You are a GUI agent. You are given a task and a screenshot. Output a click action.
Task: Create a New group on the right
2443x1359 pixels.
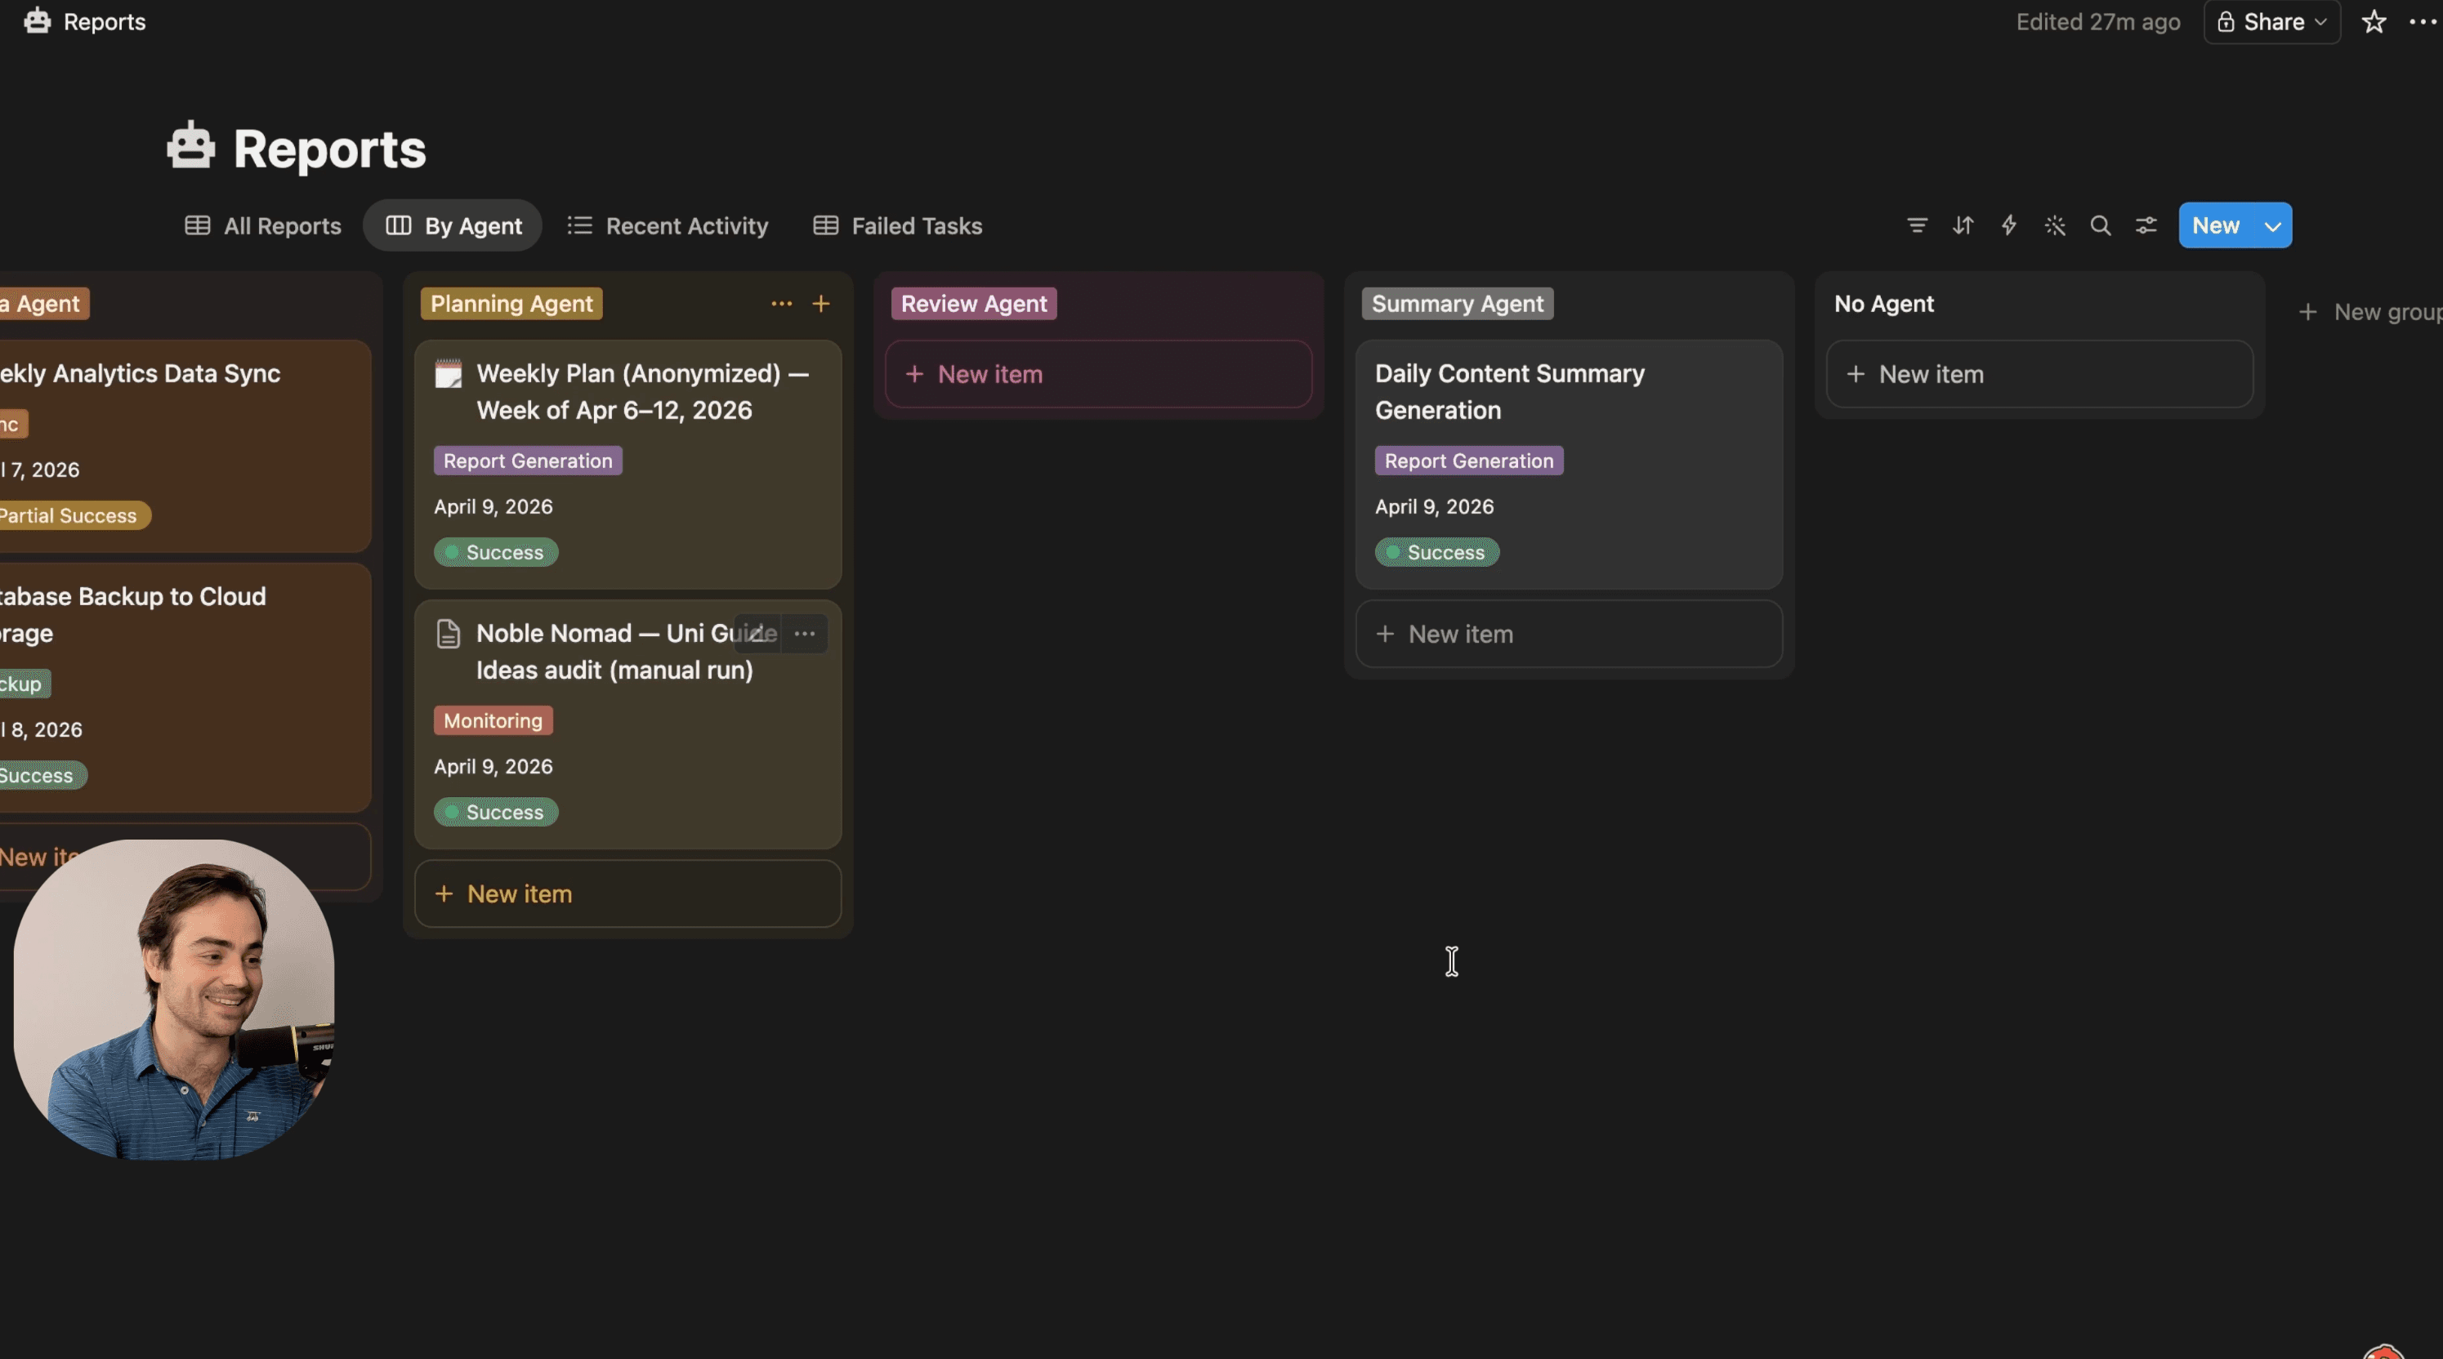point(2367,312)
